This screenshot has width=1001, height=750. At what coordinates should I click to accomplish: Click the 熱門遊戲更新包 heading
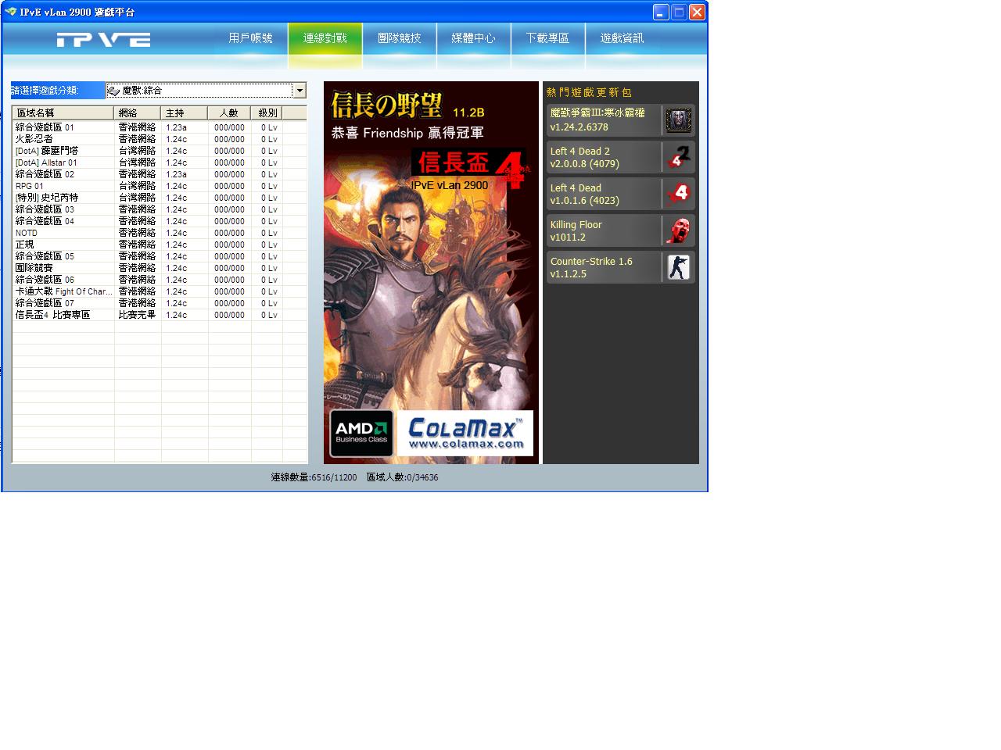tap(589, 92)
